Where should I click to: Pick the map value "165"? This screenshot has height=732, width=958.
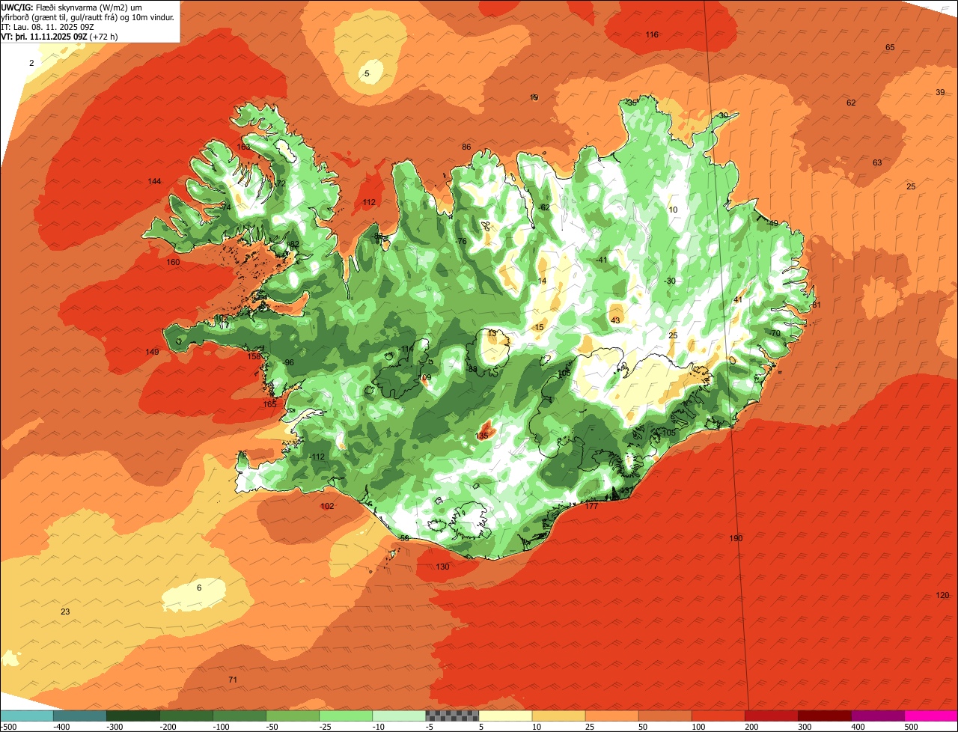(x=269, y=404)
